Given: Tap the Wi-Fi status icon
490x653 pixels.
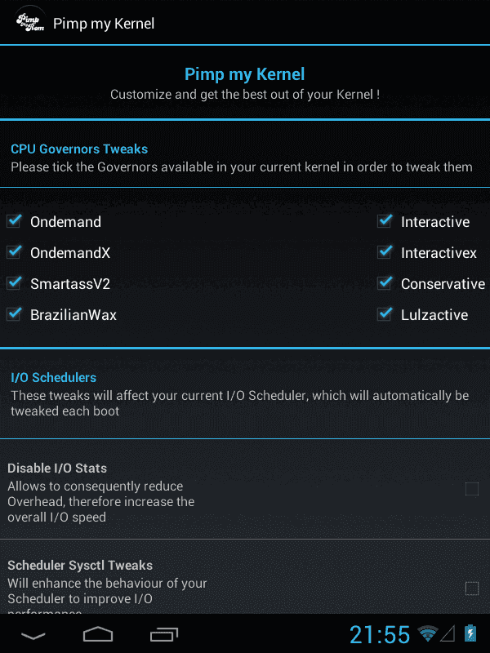Looking at the screenshot, I should (x=427, y=634).
